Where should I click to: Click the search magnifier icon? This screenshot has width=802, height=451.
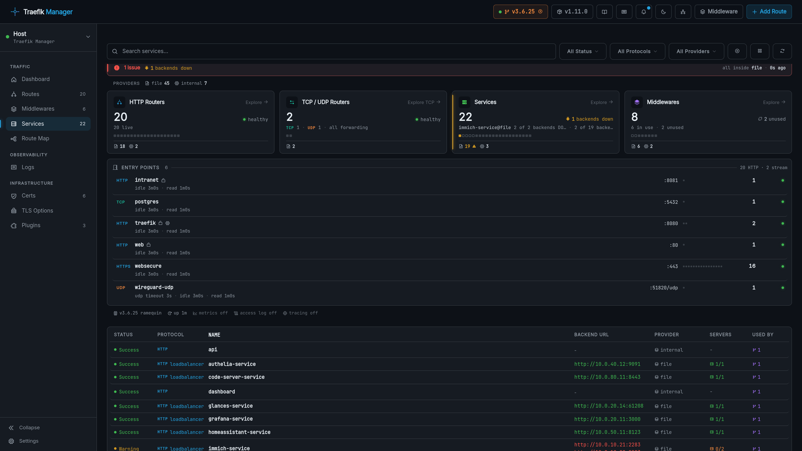[x=115, y=51]
